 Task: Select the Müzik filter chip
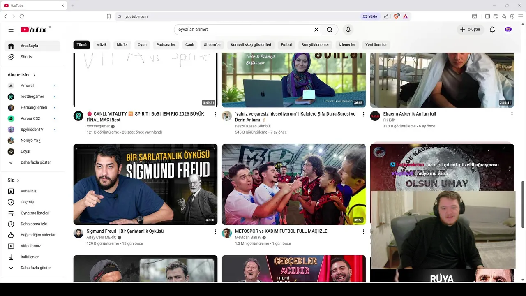pyautogui.click(x=102, y=45)
